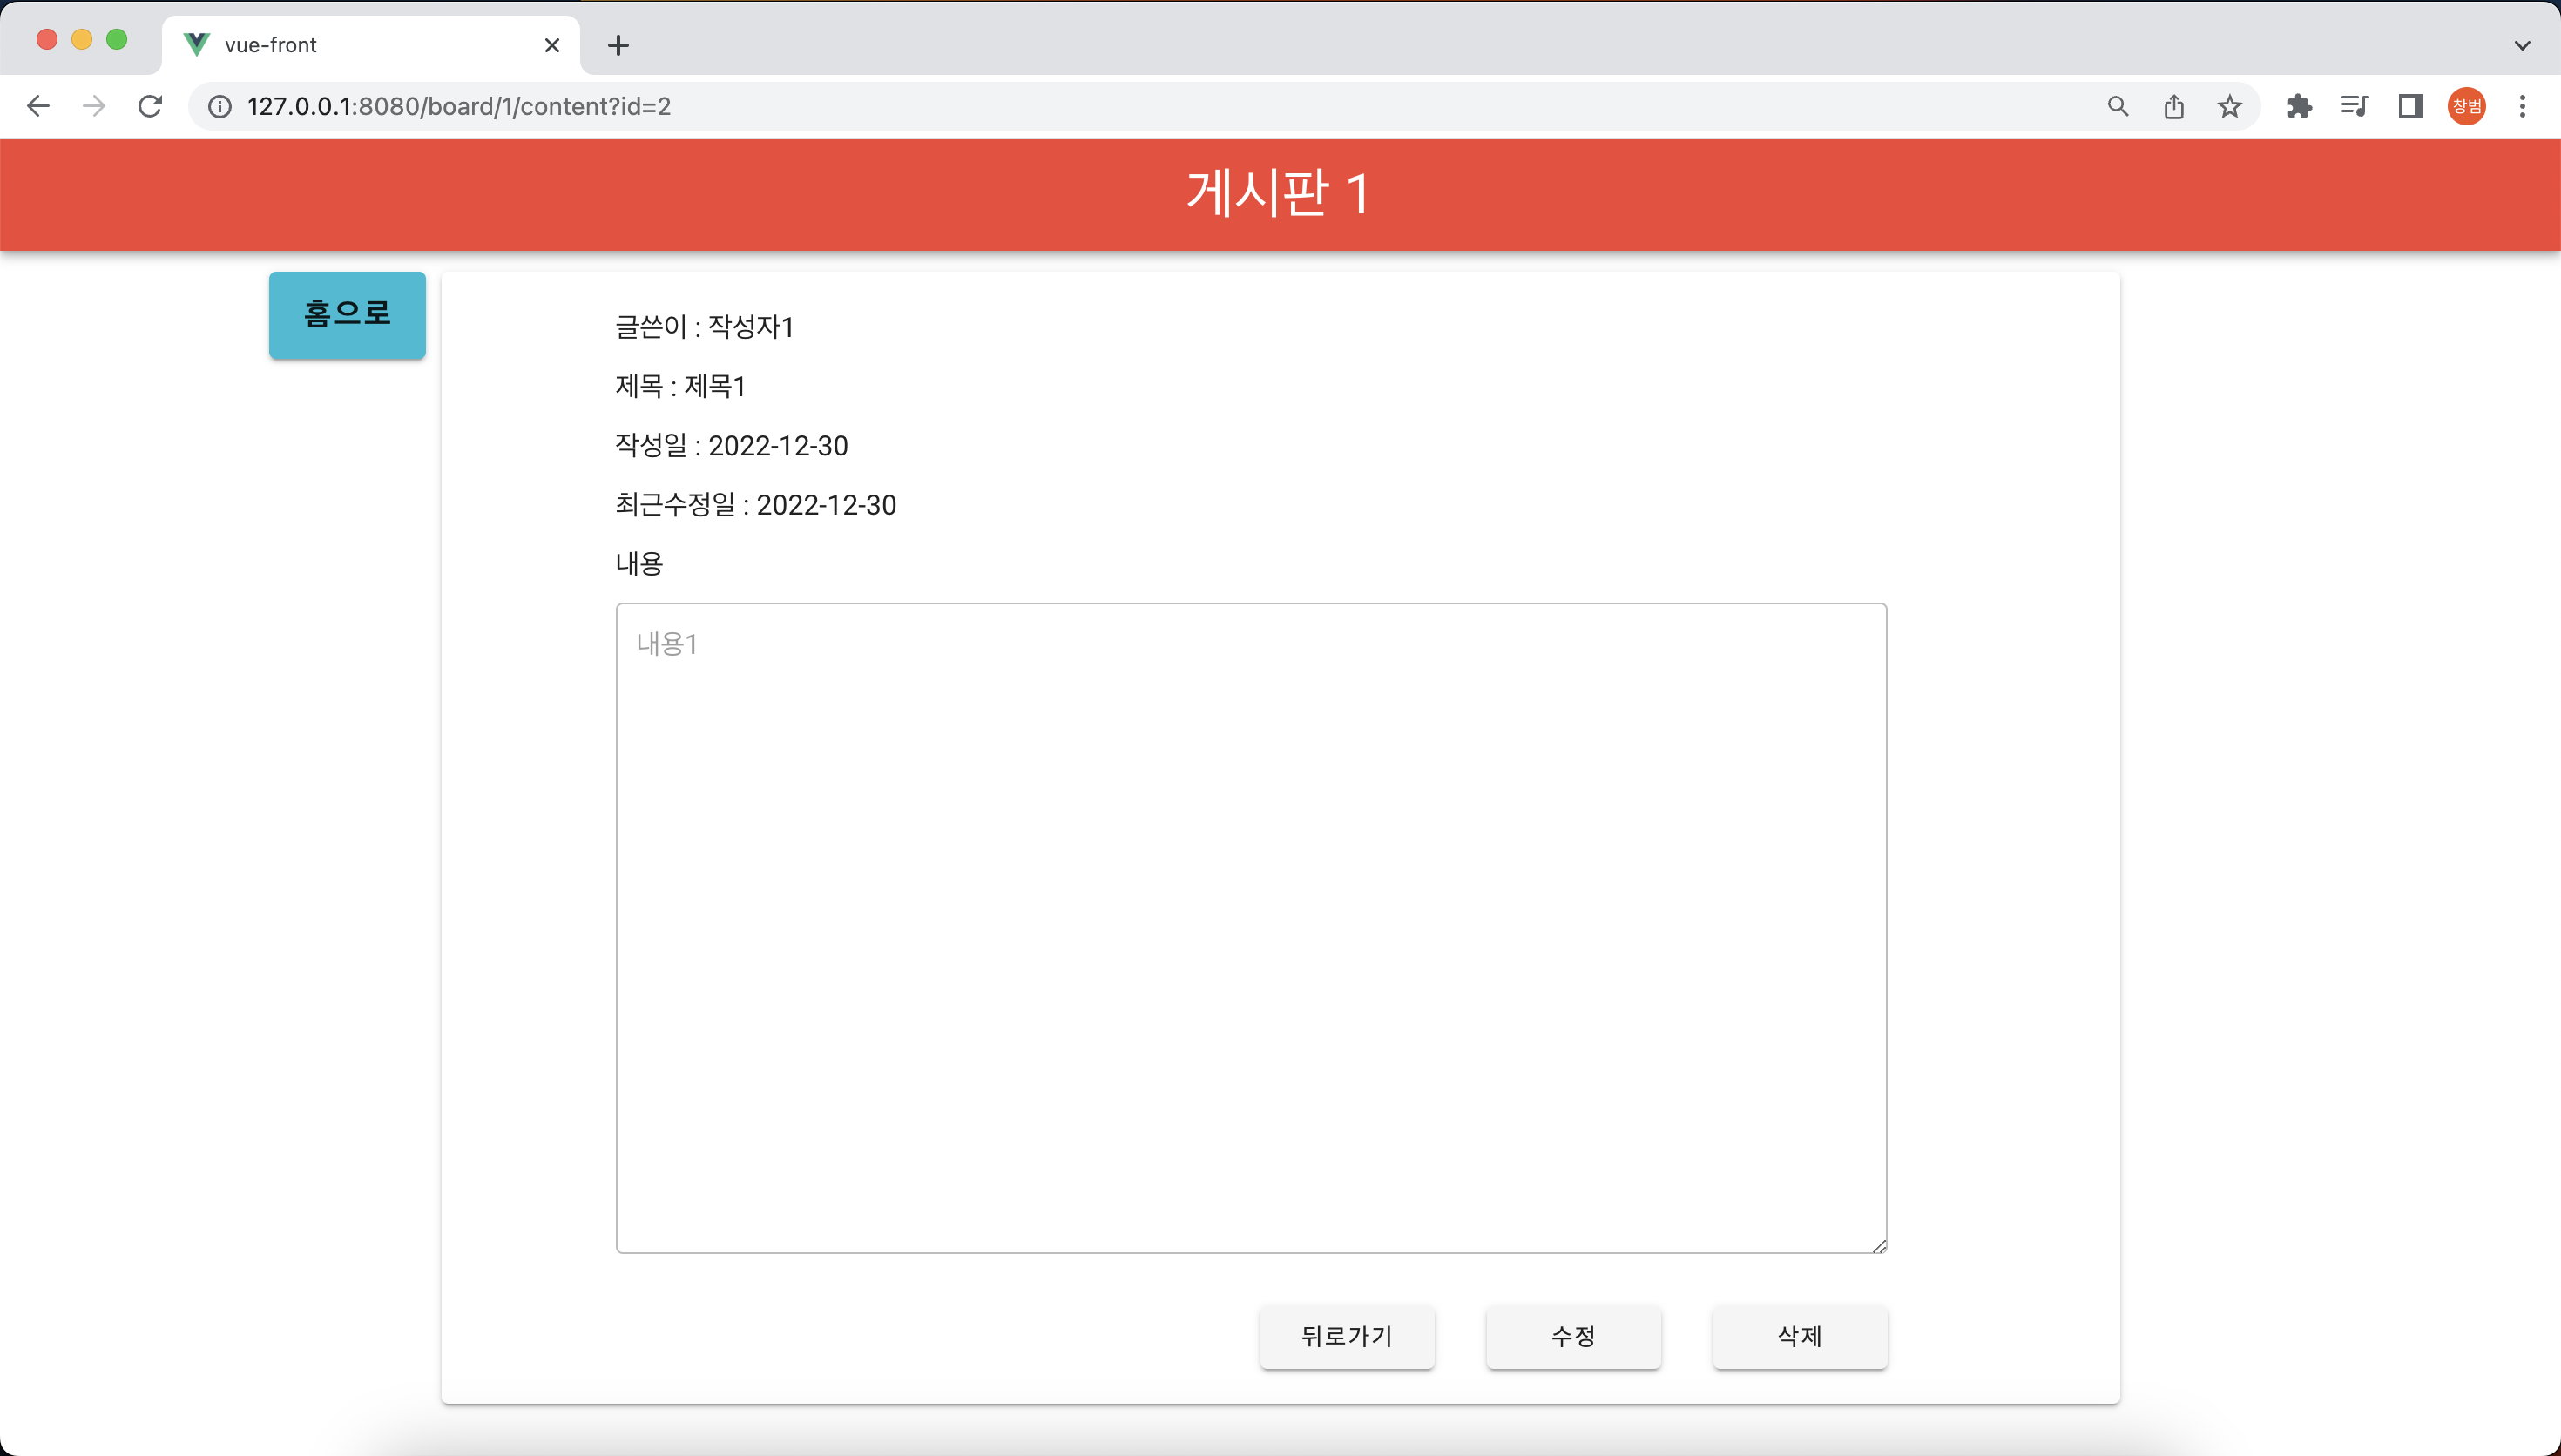Open the profile avatar 창범
This screenshot has height=1456, width=2561.
[x=2466, y=106]
